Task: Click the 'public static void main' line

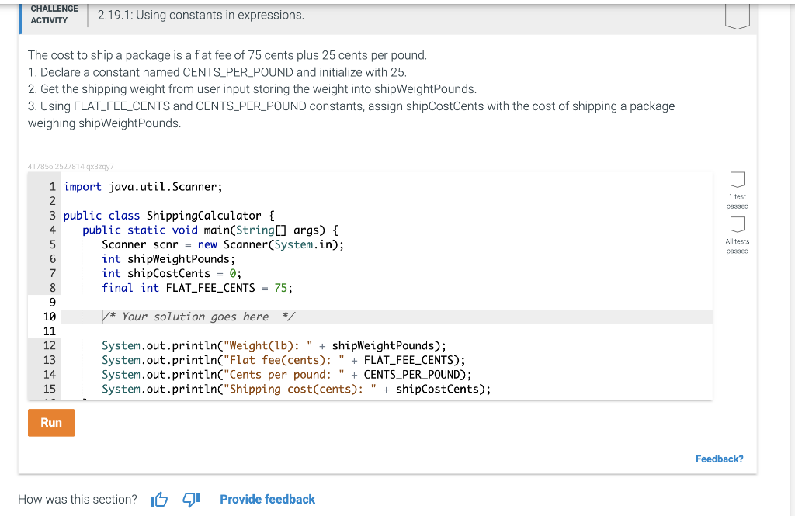Action: [x=210, y=230]
